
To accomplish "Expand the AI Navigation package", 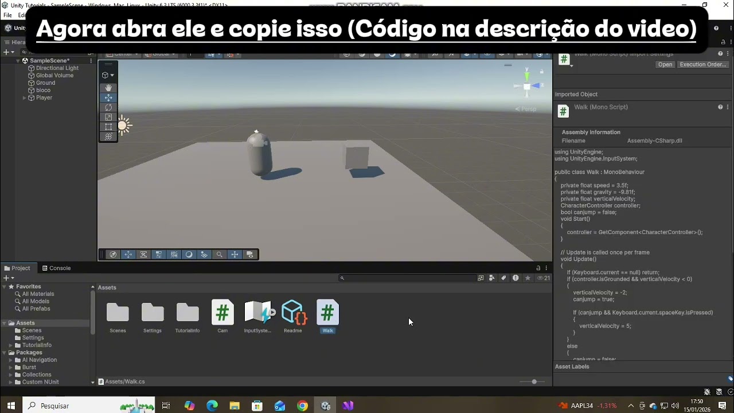I will coord(11,360).
